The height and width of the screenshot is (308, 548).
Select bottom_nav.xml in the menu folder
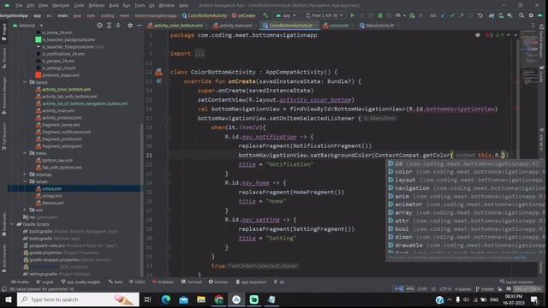click(57, 160)
